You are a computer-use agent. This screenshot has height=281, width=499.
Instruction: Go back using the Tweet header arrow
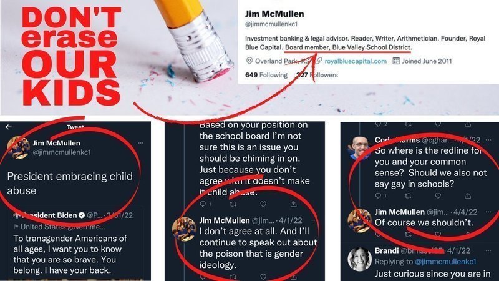click(x=9, y=127)
